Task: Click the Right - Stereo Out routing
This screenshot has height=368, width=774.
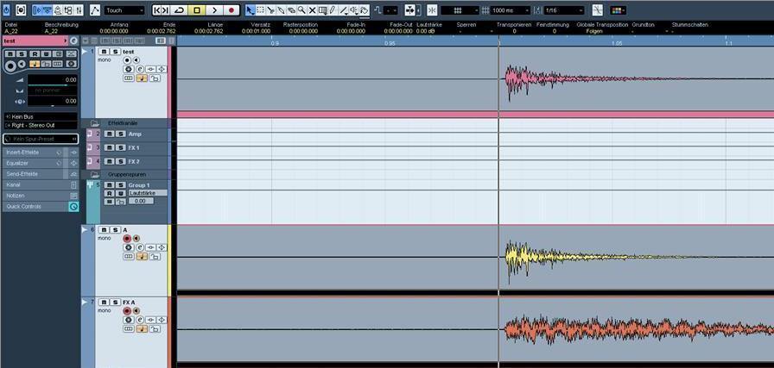Action: [41, 125]
